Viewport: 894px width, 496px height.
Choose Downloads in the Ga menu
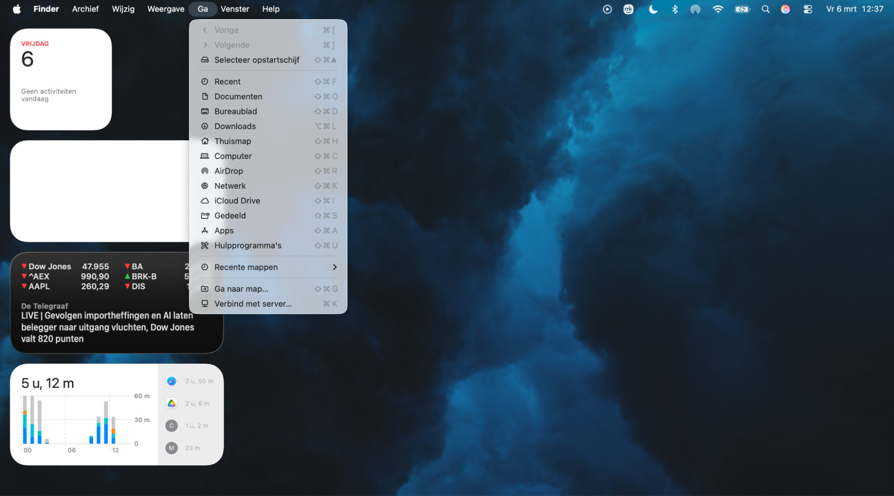click(x=235, y=126)
